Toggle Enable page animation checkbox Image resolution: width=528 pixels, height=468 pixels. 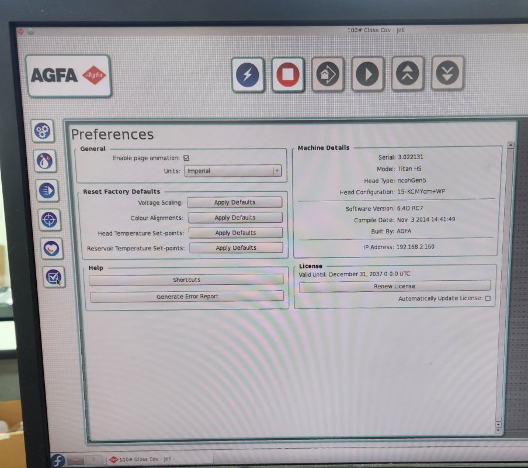186,158
